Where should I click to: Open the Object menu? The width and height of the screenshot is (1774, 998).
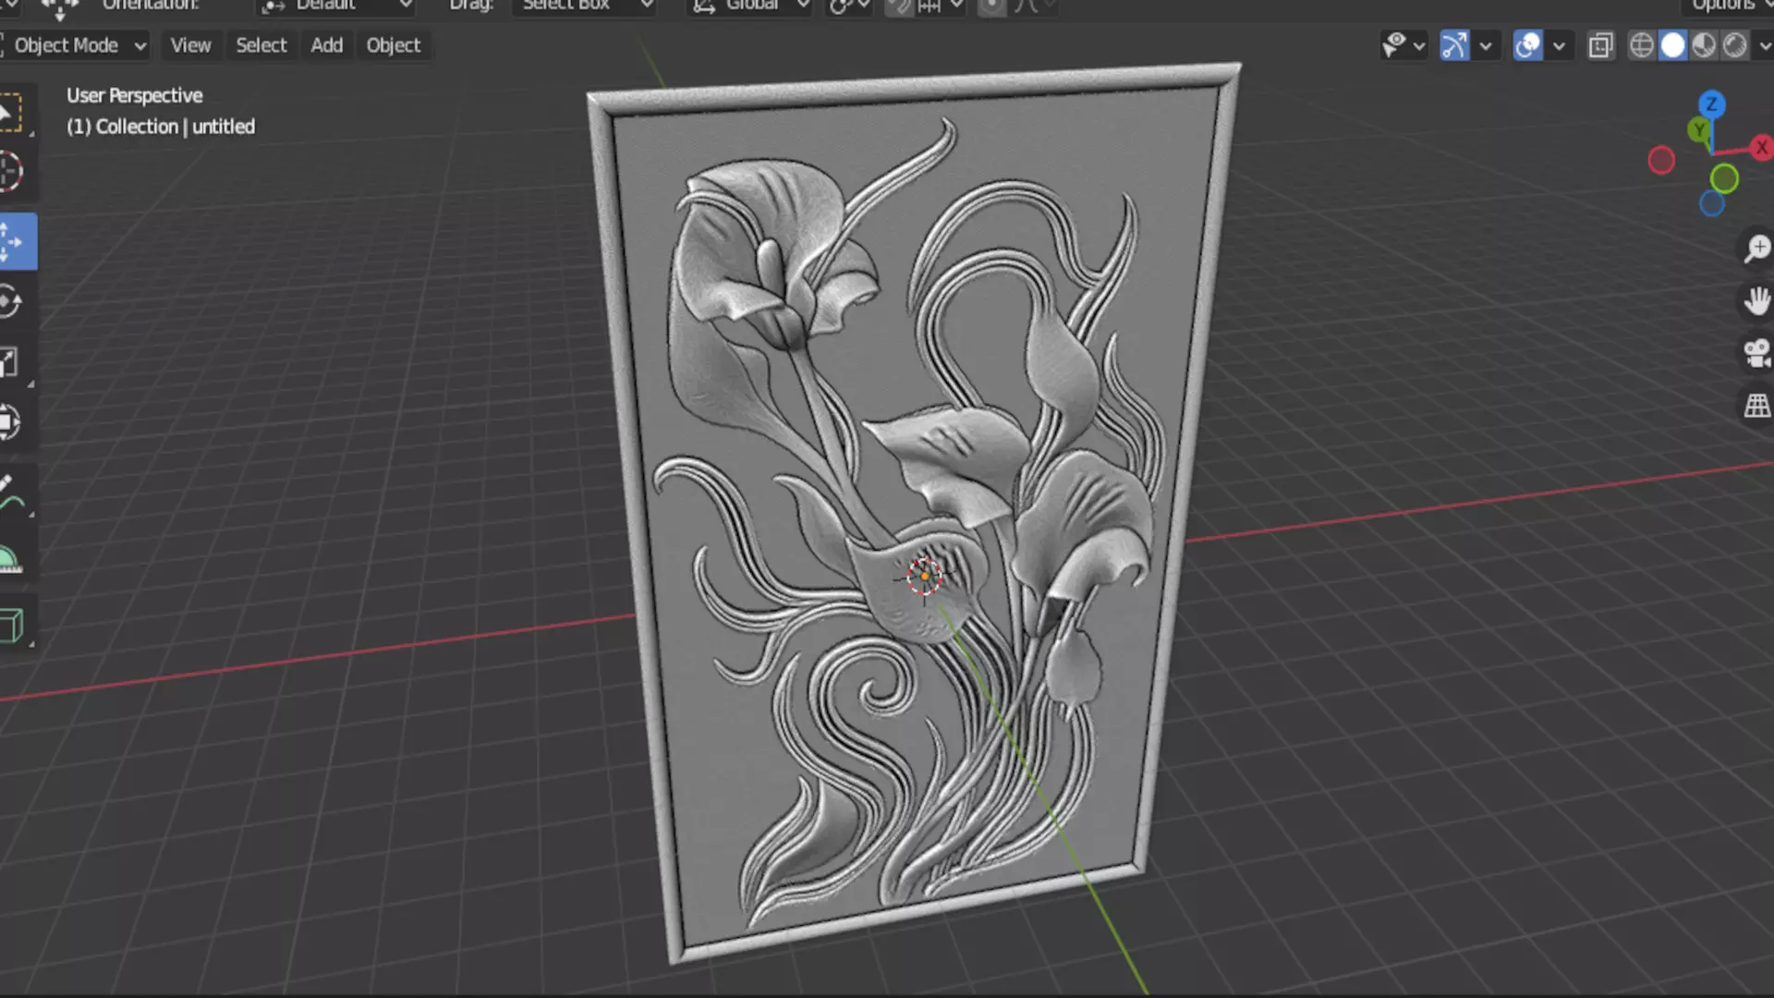pyautogui.click(x=393, y=45)
